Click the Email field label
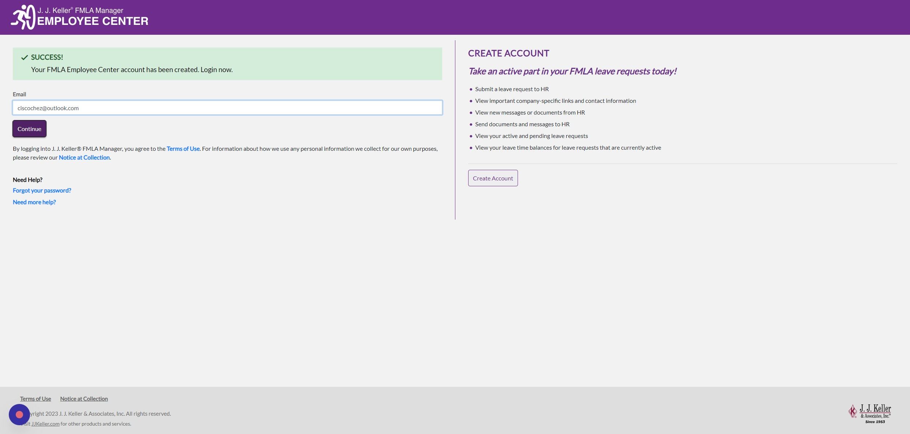 [x=19, y=94]
